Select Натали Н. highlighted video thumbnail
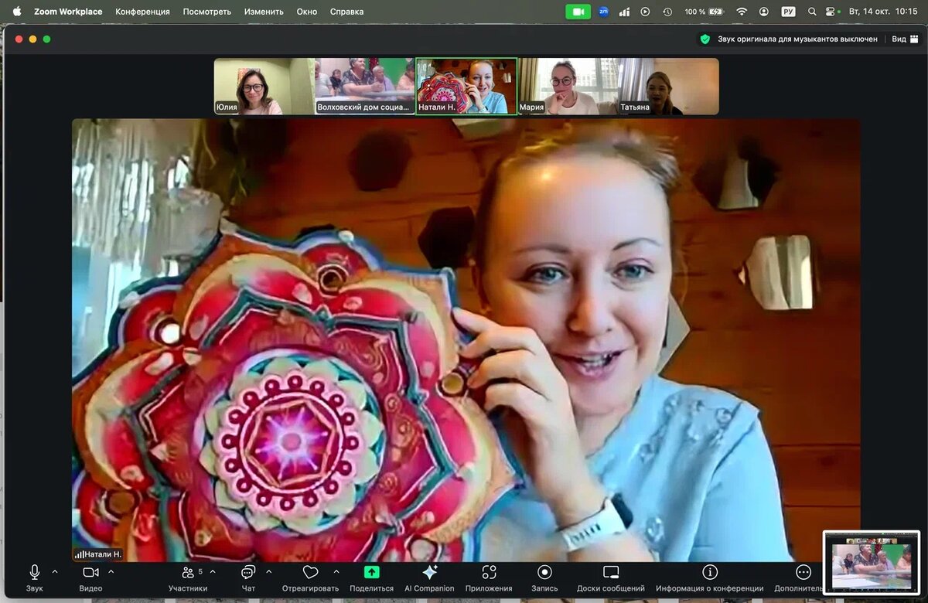 tap(466, 87)
